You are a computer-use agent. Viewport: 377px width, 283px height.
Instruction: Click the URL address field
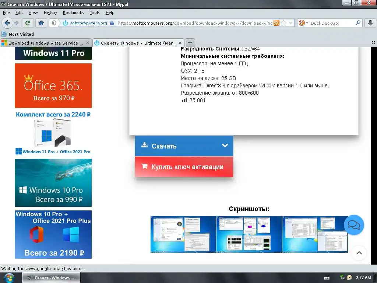(x=195, y=23)
